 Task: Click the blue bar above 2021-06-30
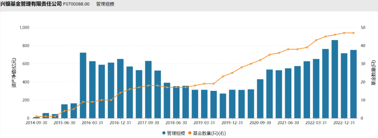pos(288,93)
